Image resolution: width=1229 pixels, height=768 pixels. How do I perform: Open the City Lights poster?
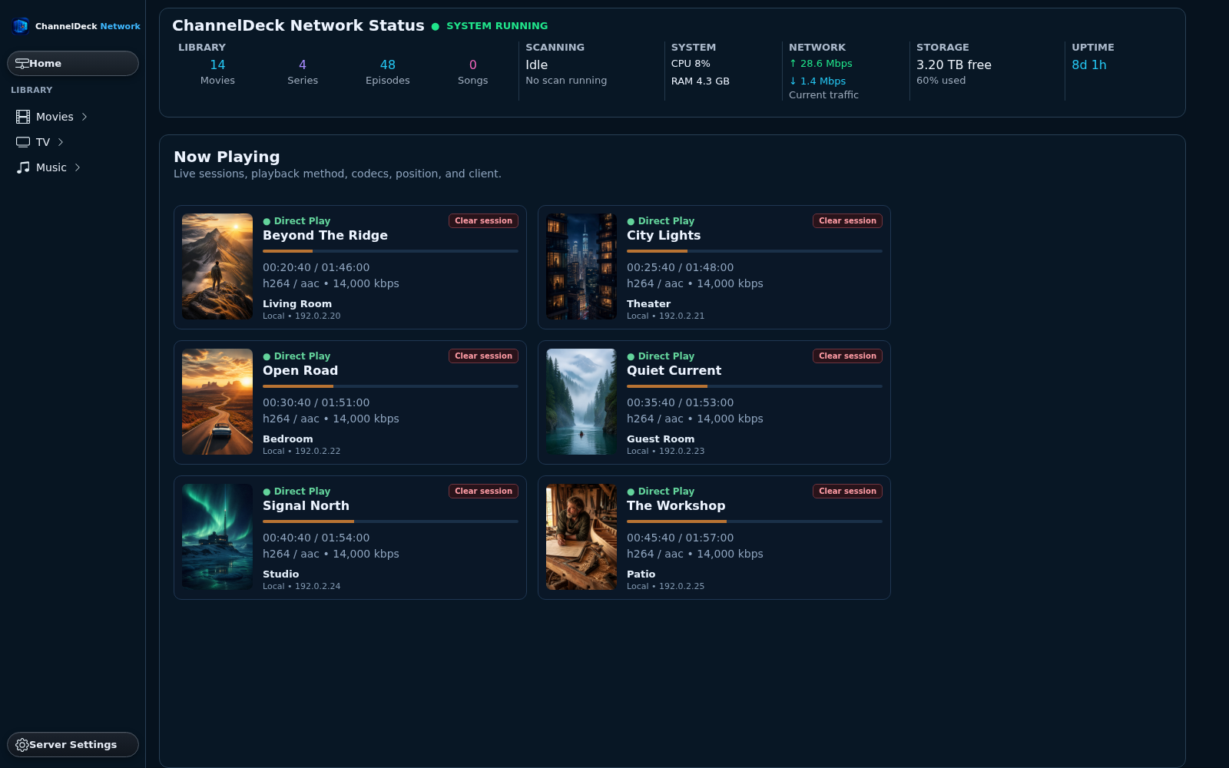[581, 266]
